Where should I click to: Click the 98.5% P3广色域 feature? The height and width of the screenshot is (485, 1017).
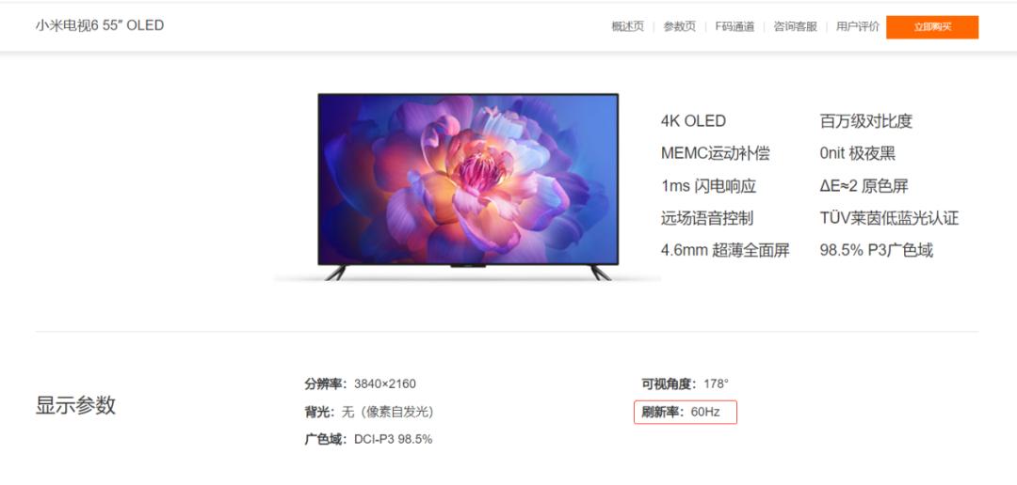tap(877, 251)
